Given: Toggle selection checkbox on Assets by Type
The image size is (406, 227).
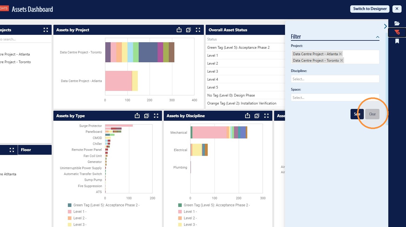Looking at the screenshot, I should point(147,116).
